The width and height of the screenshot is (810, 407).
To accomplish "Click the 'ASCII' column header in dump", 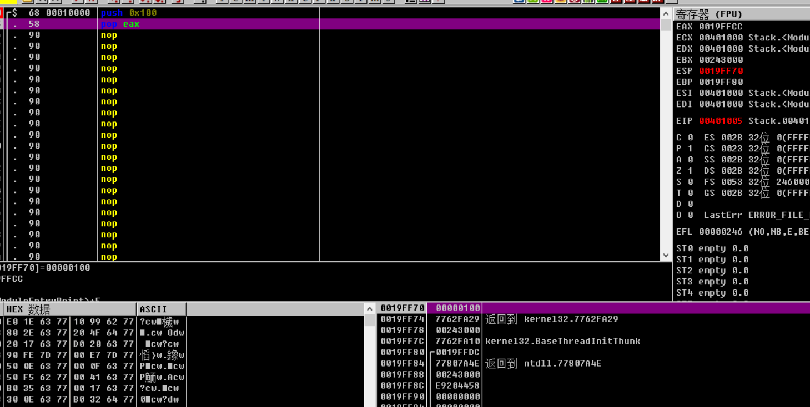I will click(162, 309).
